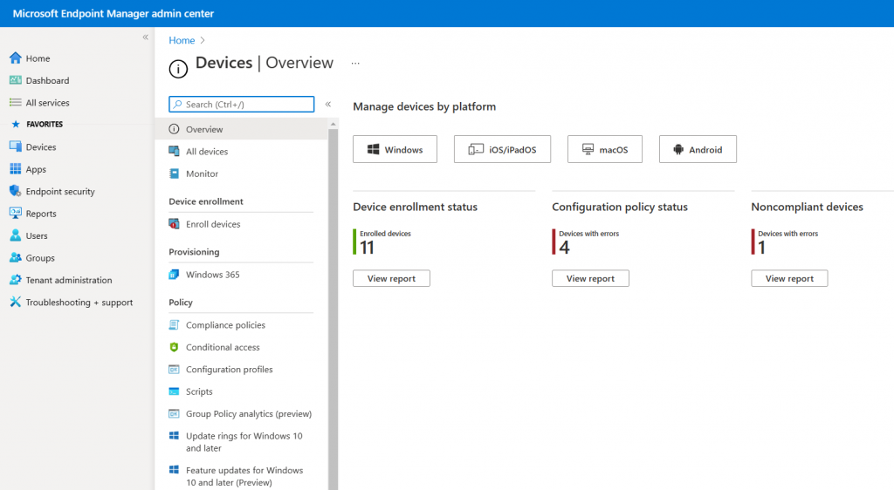Viewport: 894px width, 490px height.
Task: Collapse the Devices menu pane
Action: tap(328, 104)
